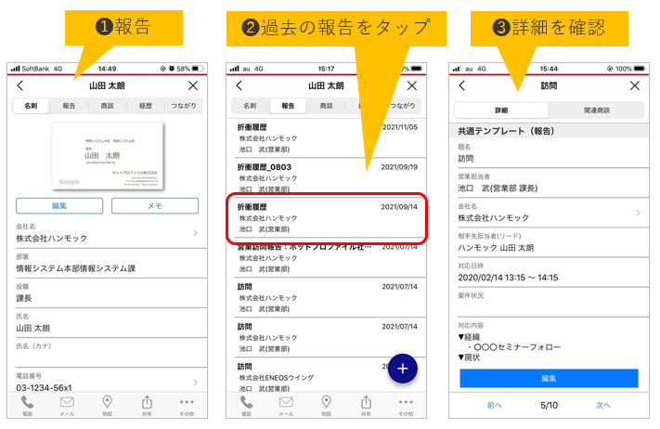Image resolution: width=660 pixels, height=429 pixels.
Task: Tap the map pin icon in first screen
Action: pos(107,405)
